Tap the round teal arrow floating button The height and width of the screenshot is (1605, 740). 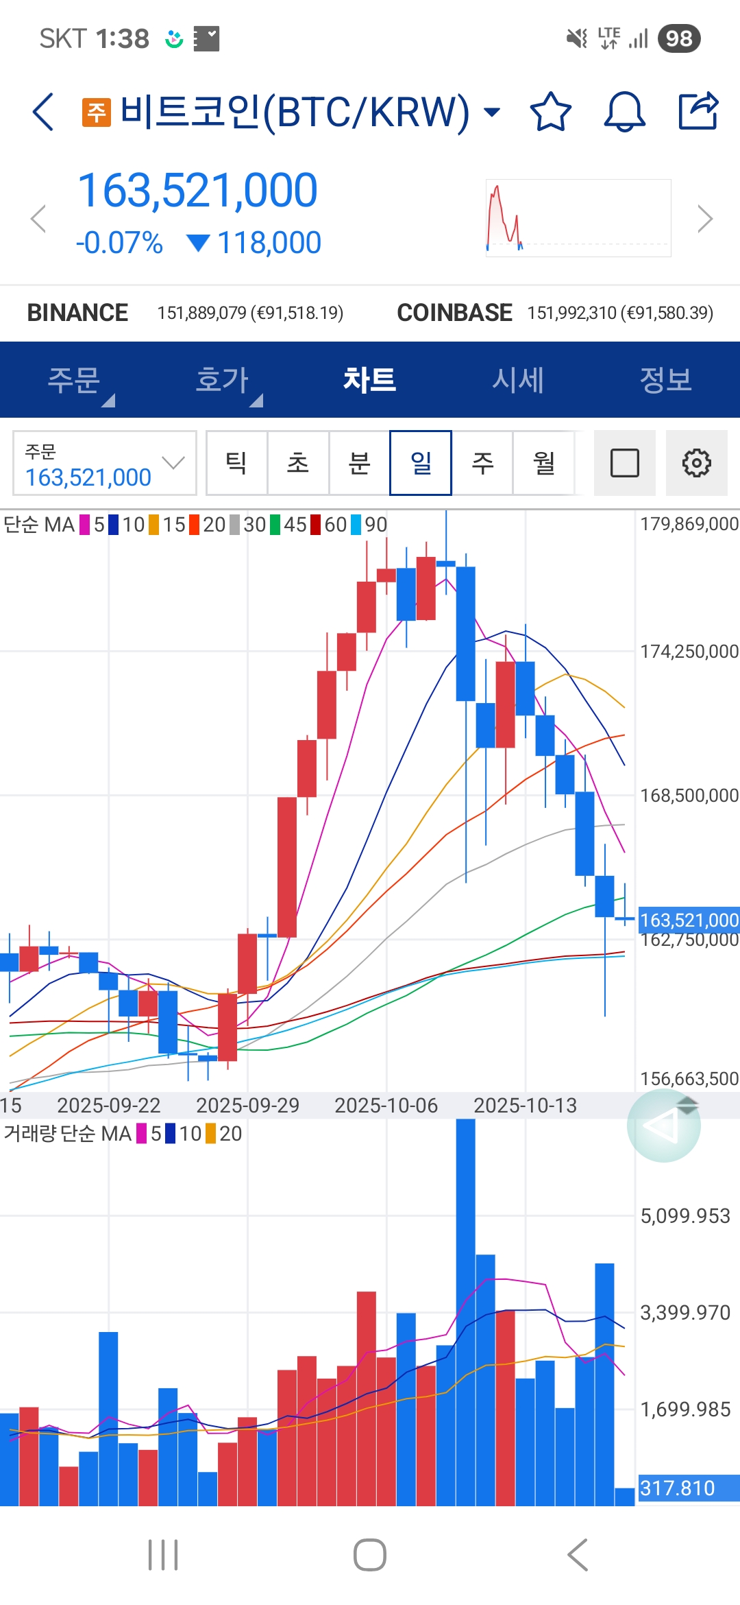(x=663, y=1126)
